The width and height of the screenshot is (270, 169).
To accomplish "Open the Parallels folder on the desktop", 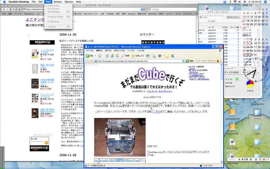I will click(x=258, y=112).
